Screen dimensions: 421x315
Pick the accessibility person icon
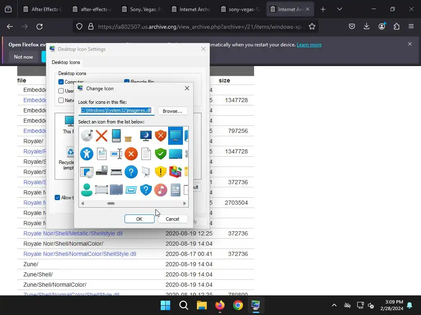click(87, 154)
